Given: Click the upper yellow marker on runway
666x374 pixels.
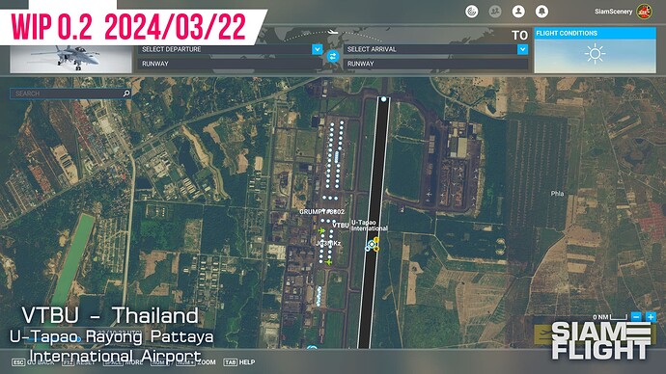Looking at the screenshot, I should point(376,240).
